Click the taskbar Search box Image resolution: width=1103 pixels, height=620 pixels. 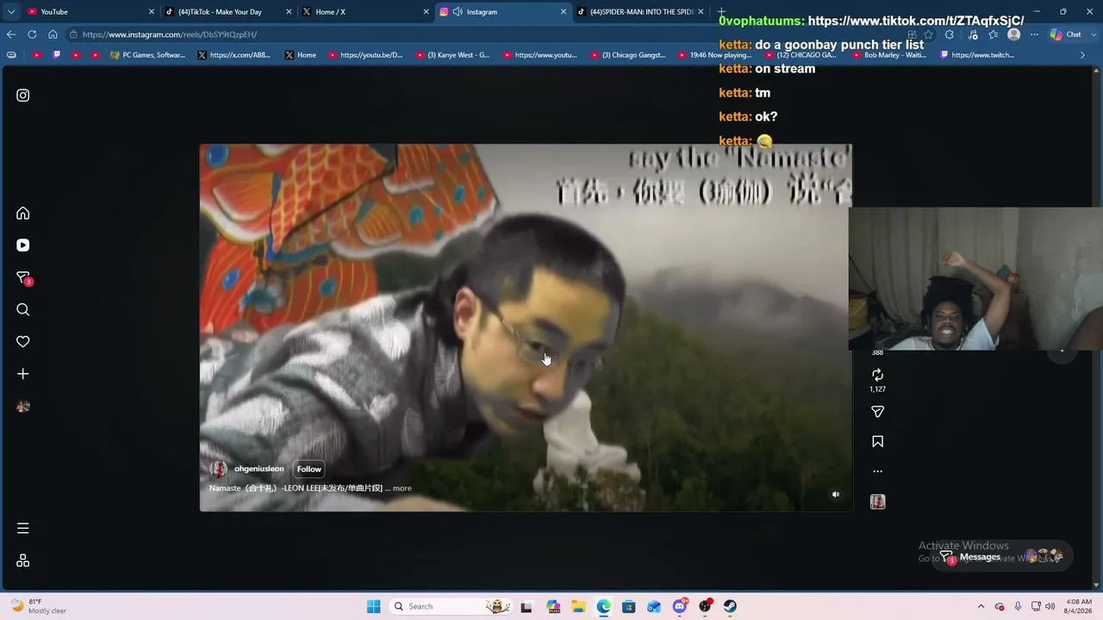coord(451,606)
